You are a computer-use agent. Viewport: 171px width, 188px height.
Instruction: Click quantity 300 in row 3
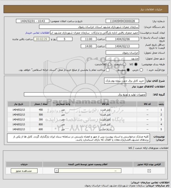coord(41,119)
